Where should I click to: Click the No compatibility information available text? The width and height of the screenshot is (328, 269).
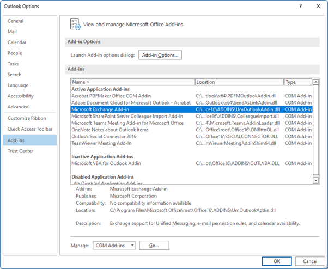click(150, 203)
